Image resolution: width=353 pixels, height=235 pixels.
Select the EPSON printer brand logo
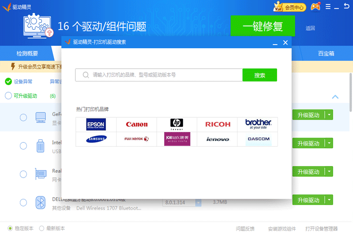pyautogui.click(x=96, y=124)
